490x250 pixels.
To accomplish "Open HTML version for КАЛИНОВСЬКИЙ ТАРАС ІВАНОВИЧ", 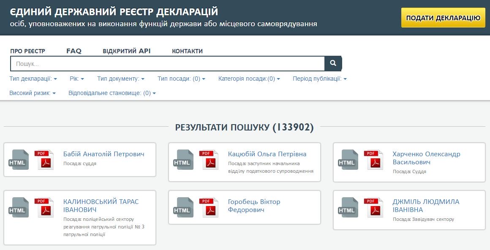I will coord(19,207).
